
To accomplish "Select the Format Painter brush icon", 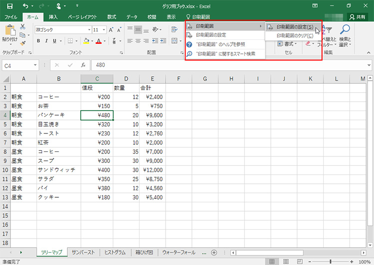I will click(x=23, y=43).
